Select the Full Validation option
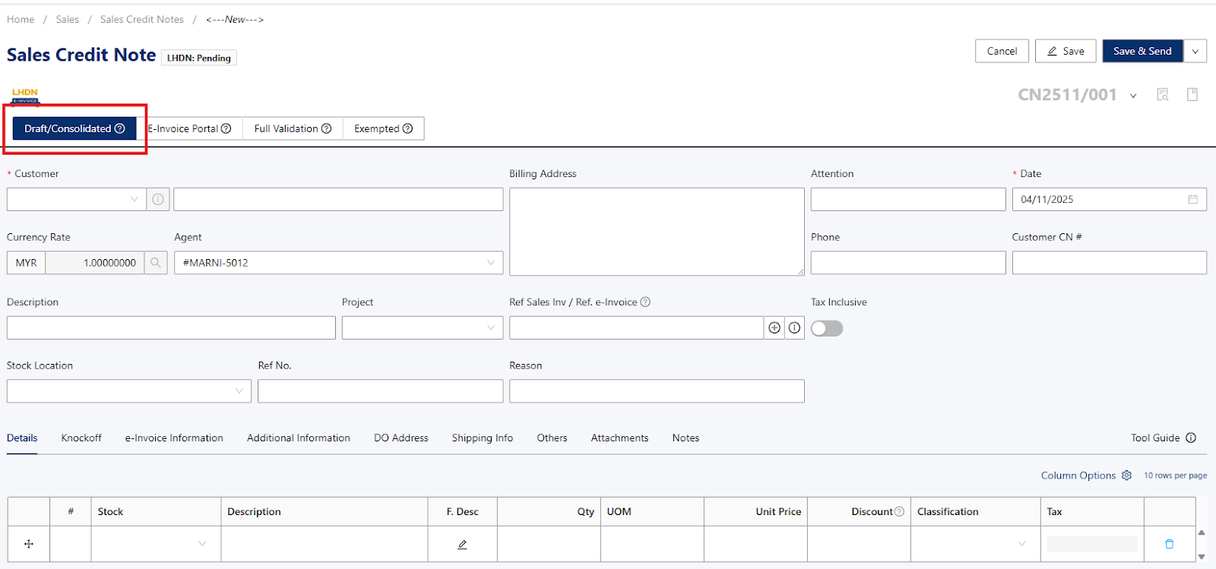The height and width of the screenshot is (569, 1216). [x=293, y=128]
